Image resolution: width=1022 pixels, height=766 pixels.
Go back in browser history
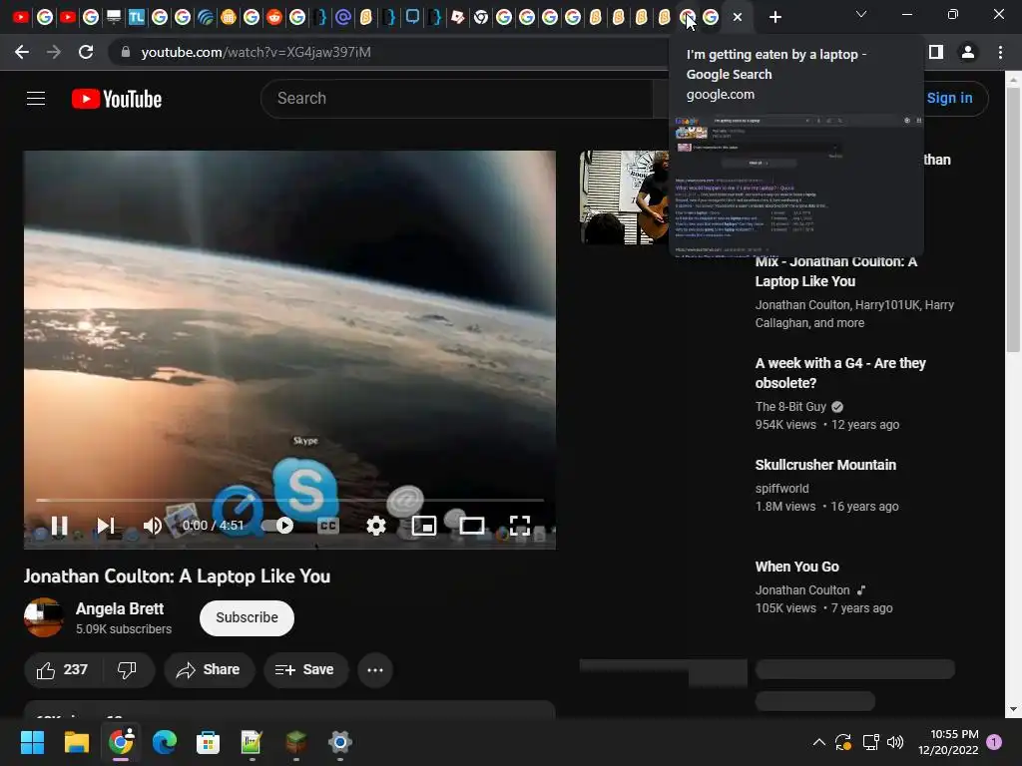click(22, 52)
